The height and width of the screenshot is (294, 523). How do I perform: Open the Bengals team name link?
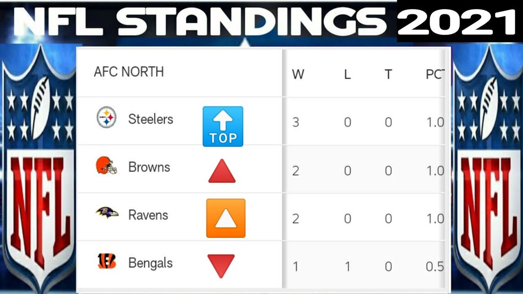pos(150,263)
